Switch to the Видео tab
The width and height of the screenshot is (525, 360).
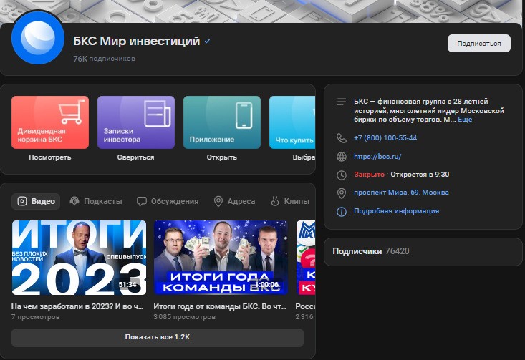click(x=36, y=201)
